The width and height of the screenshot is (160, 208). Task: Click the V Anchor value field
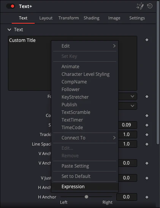[x=128, y=163]
